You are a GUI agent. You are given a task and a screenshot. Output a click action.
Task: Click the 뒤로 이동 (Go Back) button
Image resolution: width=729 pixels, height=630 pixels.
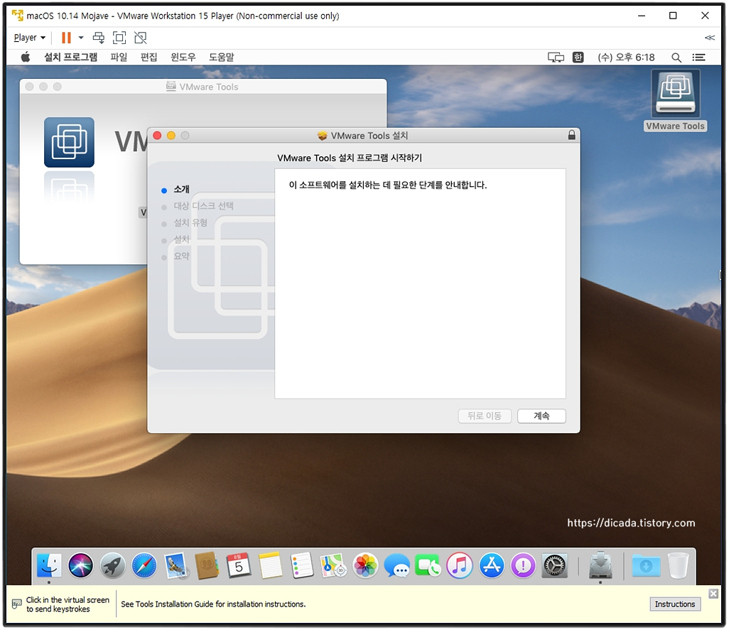(x=485, y=416)
